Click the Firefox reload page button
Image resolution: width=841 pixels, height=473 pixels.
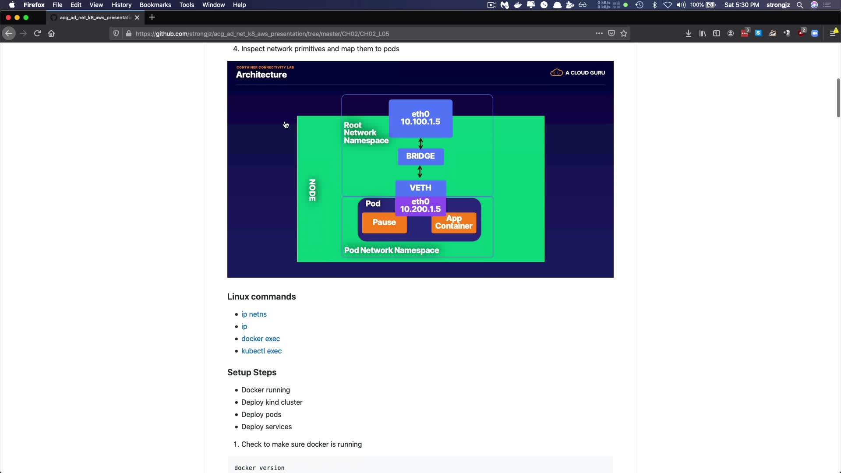click(37, 33)
